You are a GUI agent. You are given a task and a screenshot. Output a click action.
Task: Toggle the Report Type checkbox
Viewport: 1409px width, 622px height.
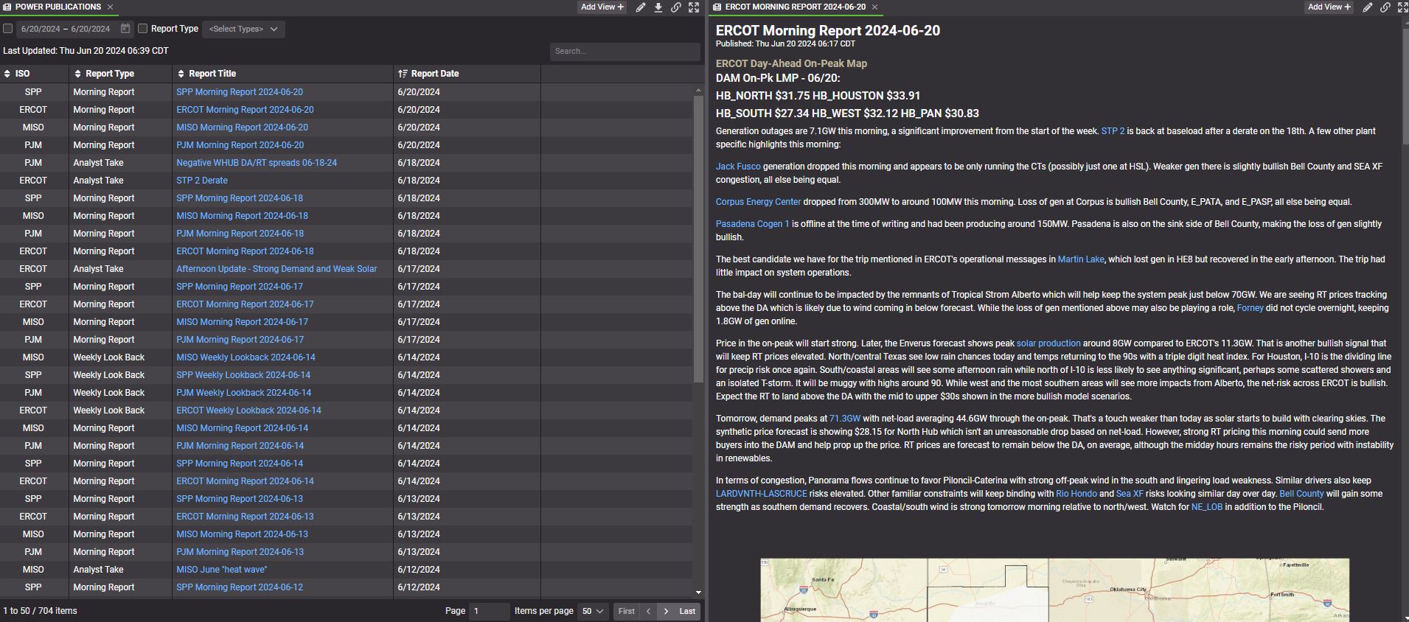pos(143,29)
